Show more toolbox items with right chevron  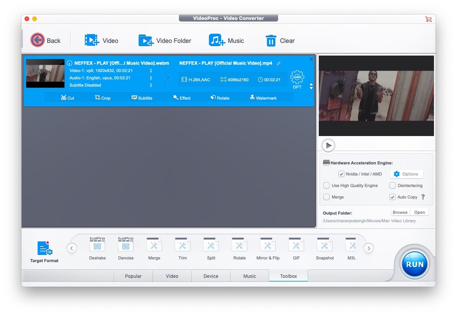[x=369, y=248]
